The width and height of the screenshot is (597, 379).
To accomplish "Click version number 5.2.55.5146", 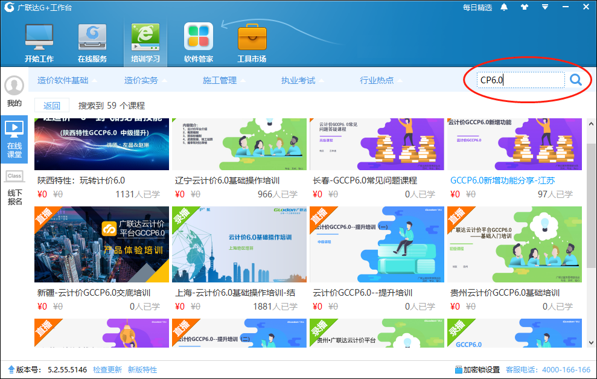I will pos(68,369).
